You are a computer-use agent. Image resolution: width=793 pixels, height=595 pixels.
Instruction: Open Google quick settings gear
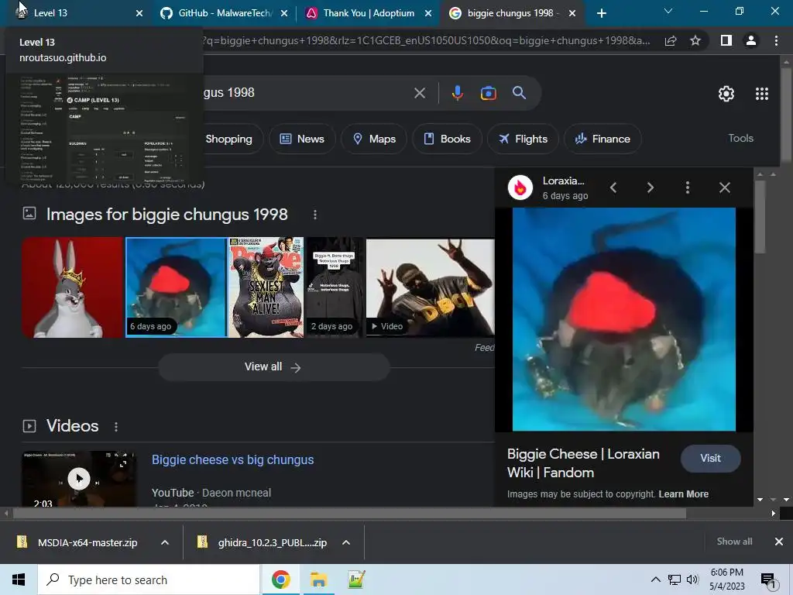tap(726, 94)
